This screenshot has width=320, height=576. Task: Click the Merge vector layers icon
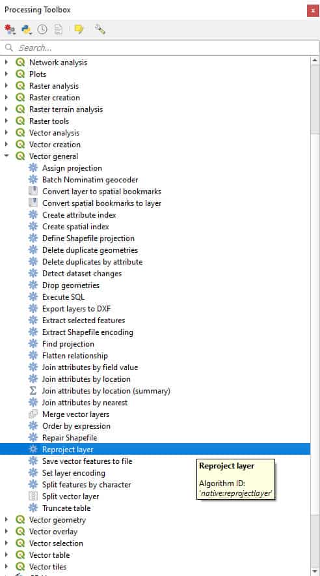point(33,414)
